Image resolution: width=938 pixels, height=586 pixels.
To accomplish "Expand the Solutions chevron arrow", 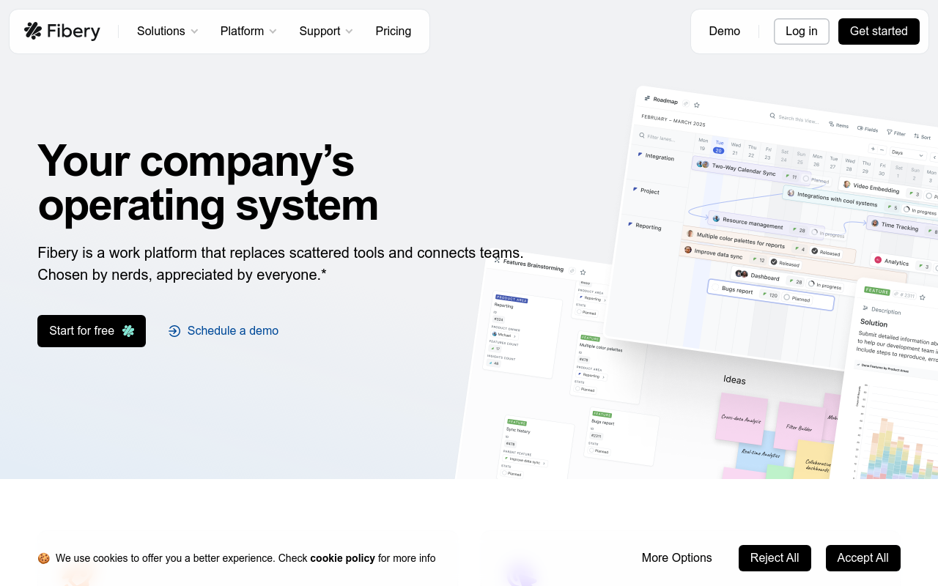I will pos(194,31).
